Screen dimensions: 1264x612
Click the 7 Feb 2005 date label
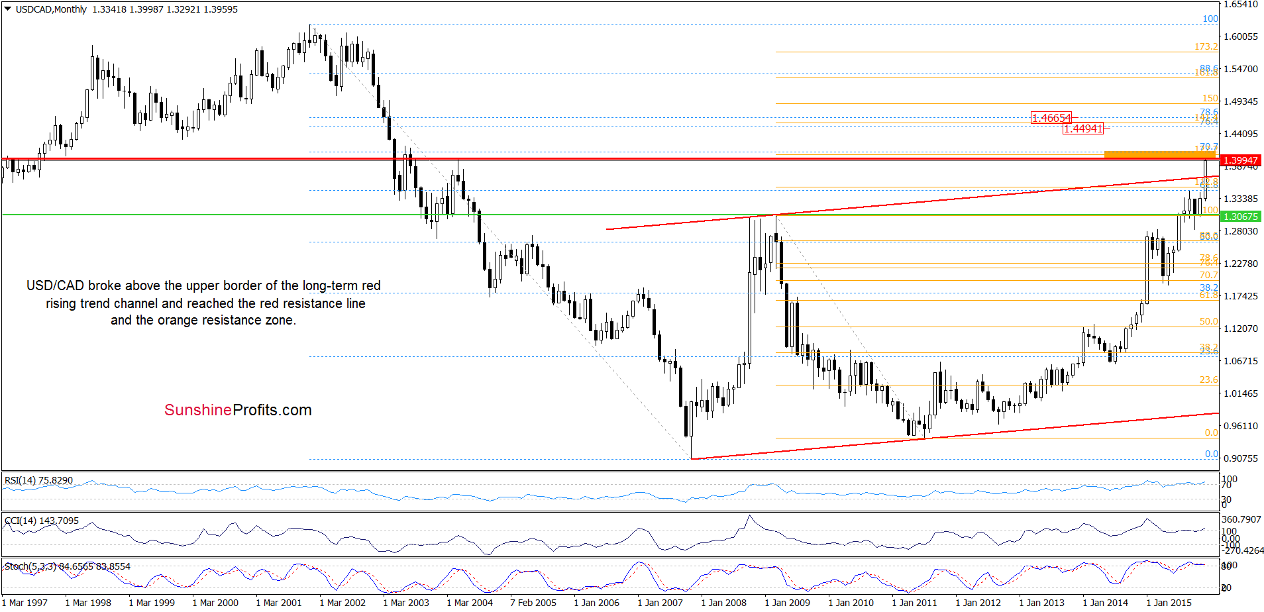(x=533, y=603)
